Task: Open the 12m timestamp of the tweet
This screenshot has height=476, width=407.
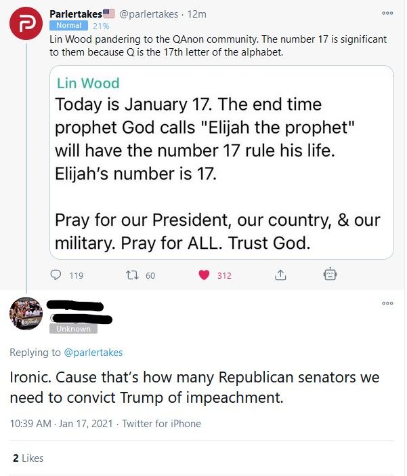Action: [x=197, y=14]
